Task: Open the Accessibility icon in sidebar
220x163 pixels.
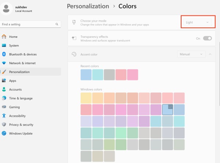Action: 4,116
